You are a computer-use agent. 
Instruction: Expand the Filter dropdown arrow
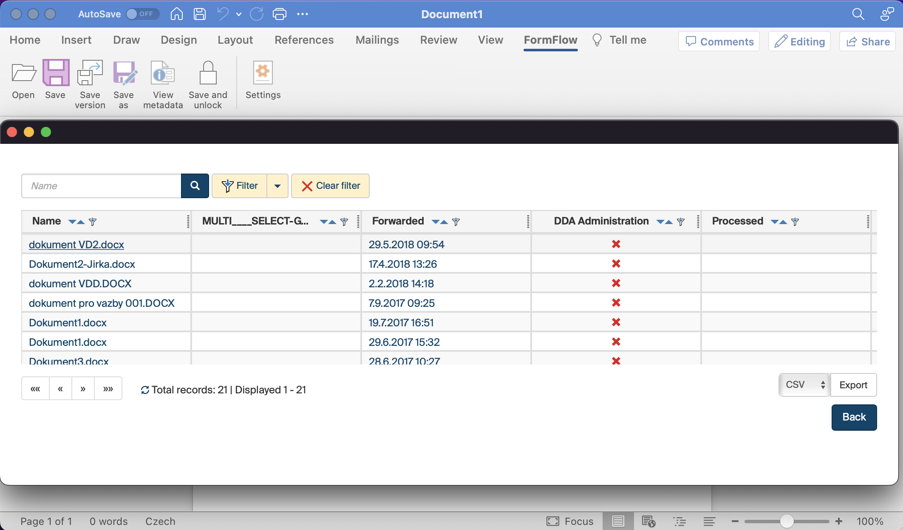coord(277,185)
